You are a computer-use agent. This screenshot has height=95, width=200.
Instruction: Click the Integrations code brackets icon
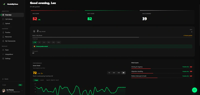[3, 54]
